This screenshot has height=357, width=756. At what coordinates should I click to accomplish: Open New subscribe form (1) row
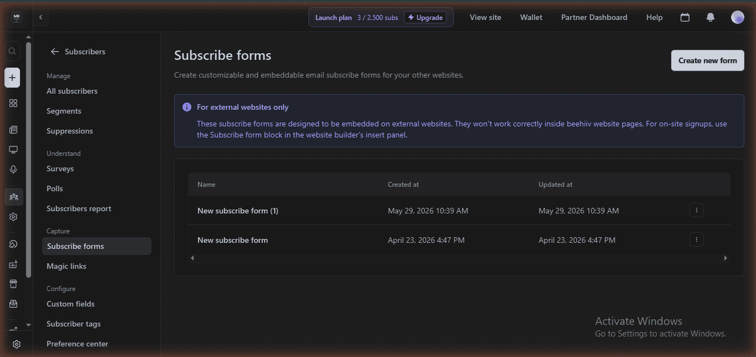pyautogui.click(x=459, y=211)
